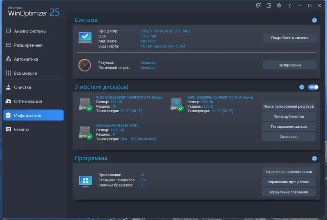Click Управление плагинами button
The image size is (327, 220).
[x=289, y=192]
